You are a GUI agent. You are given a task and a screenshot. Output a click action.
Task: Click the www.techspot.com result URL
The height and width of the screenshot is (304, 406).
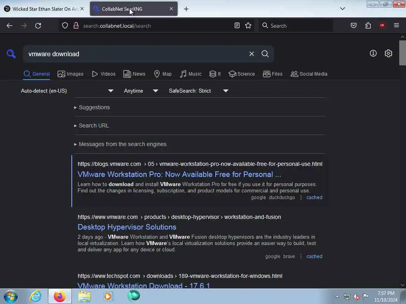(180, 276)
